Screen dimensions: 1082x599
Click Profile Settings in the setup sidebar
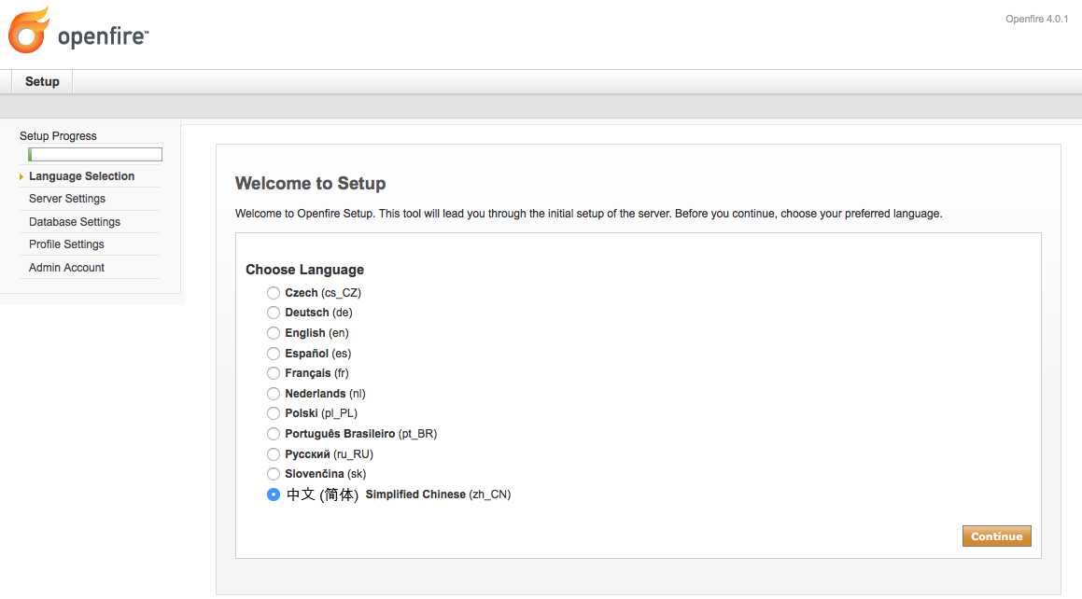pos(66,244)
